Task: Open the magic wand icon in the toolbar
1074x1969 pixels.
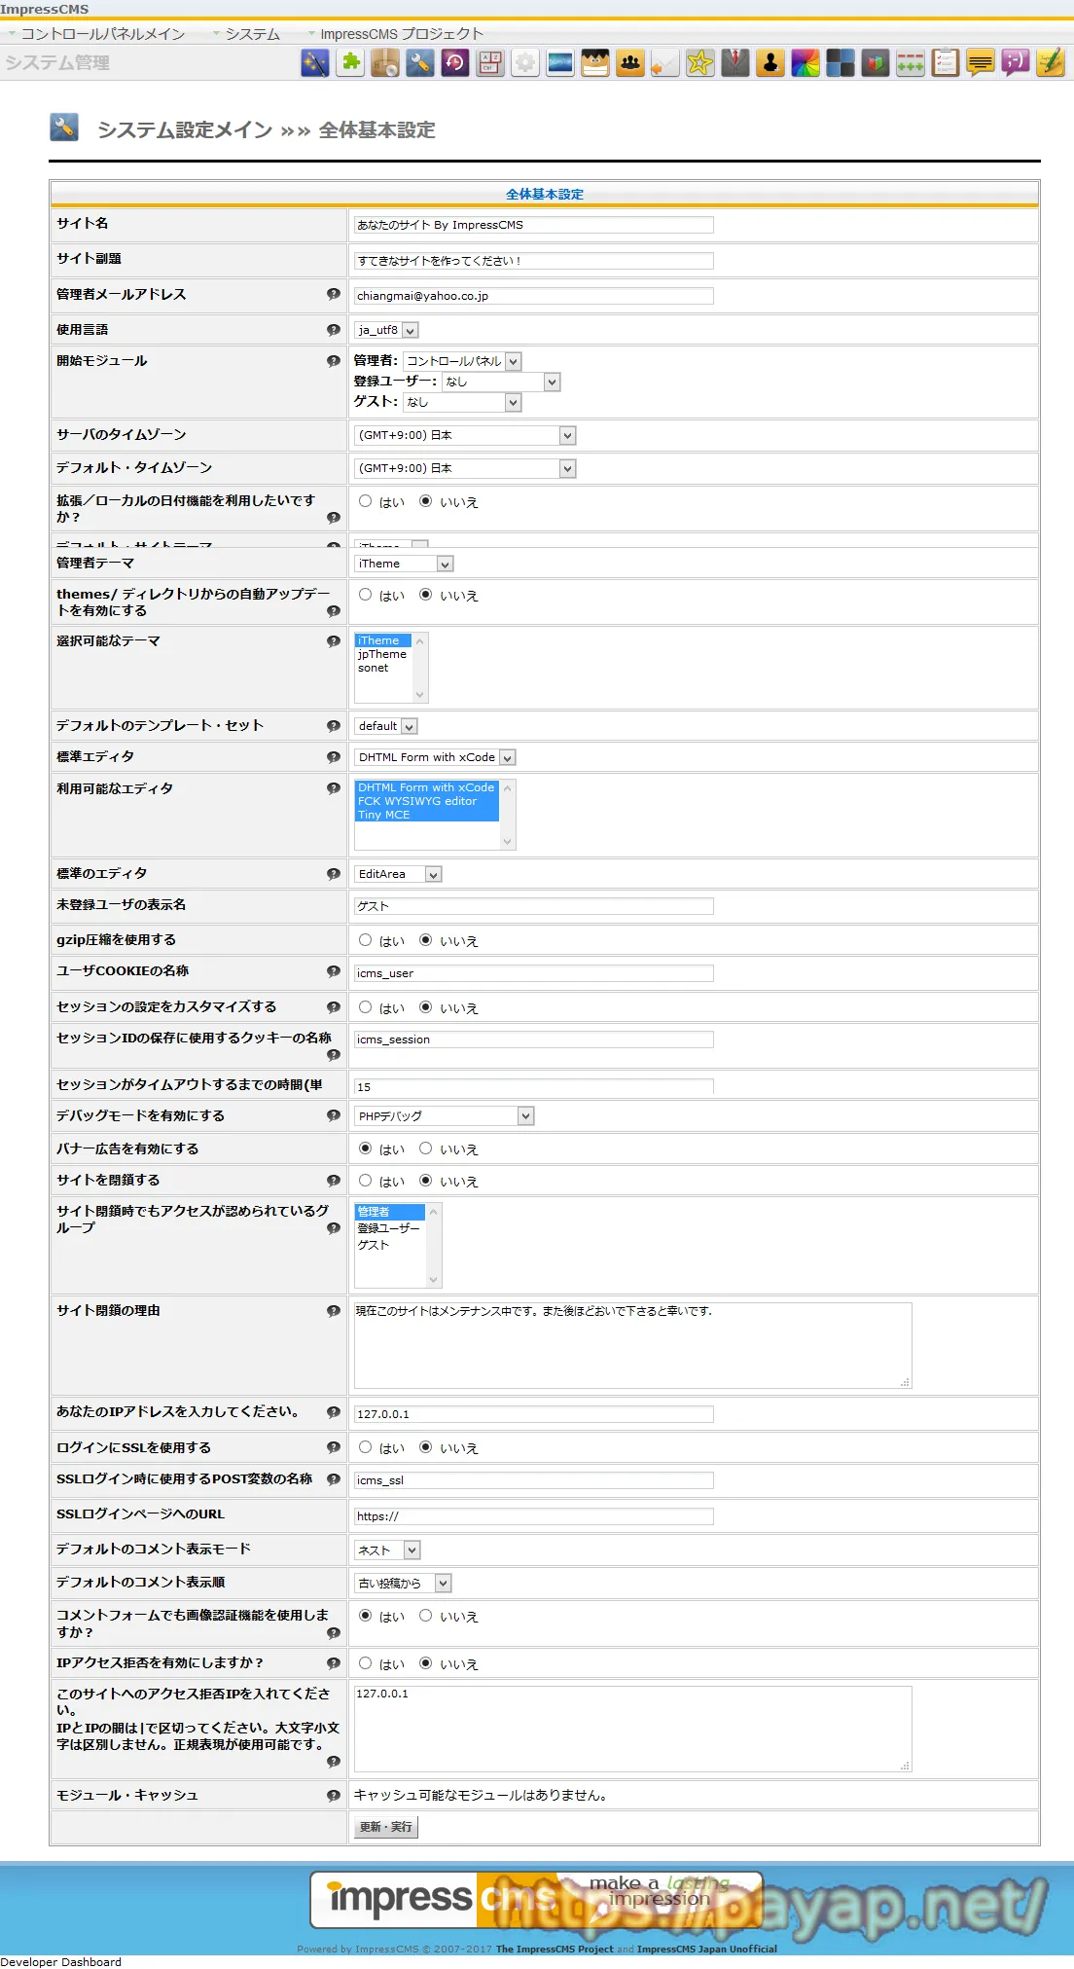Action: coord(315,63)
